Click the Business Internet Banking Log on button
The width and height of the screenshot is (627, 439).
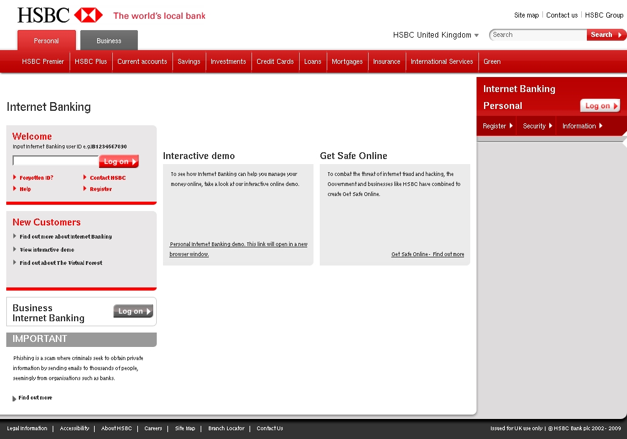[133, 311]
